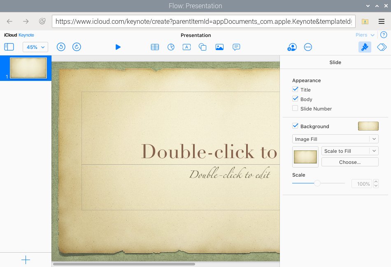Expand the Image Fill dropdown
Image resolution: width=391 pixels, height=267 pixels.
[x=335, y=139]
